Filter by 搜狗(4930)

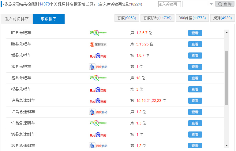[x=223, y=18]
